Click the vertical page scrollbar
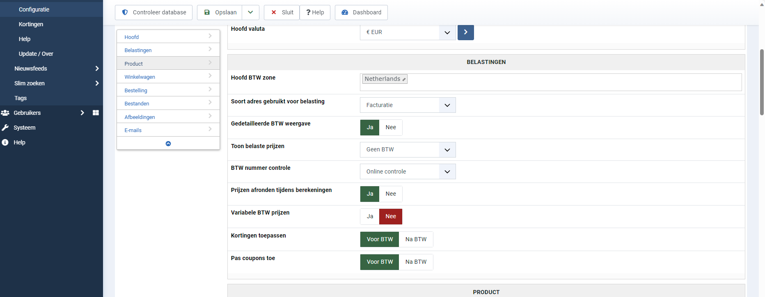 click(x=762, y=82)
